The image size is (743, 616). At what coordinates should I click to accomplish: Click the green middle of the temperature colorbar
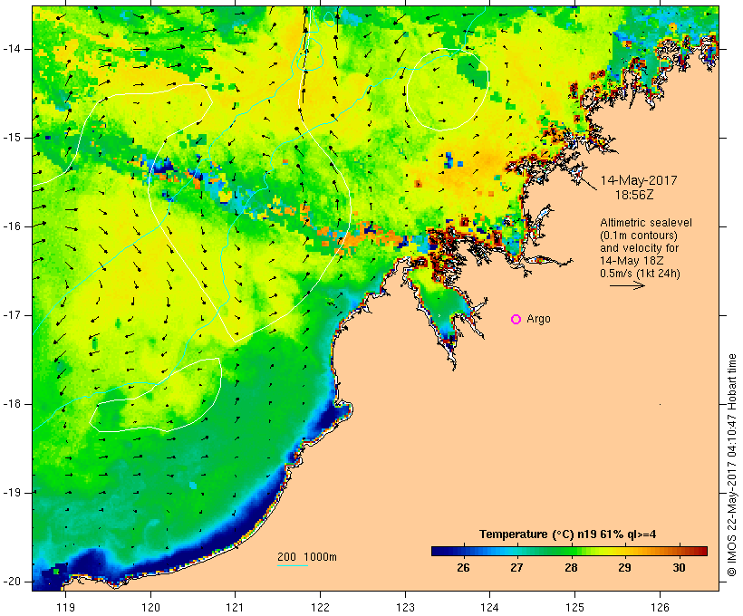click(569, 551)
